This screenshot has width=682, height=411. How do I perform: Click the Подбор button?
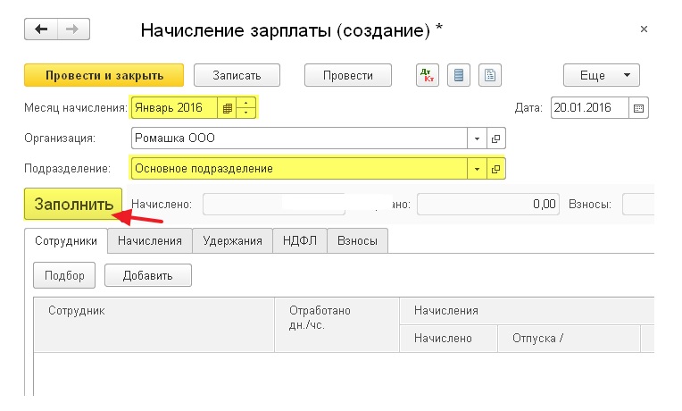pos(64,275)
